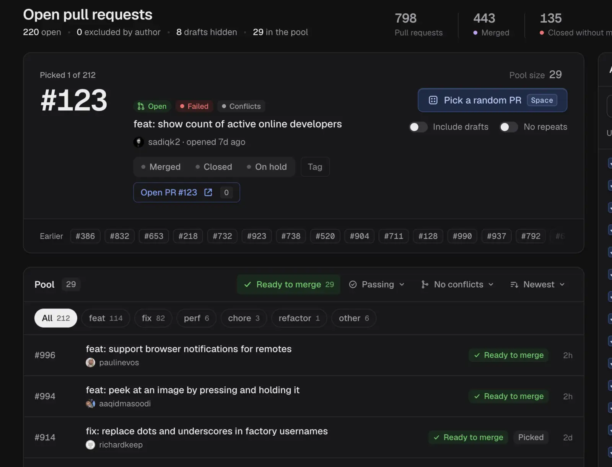Click the dice icon in Pick a random PR

[433, 100]
